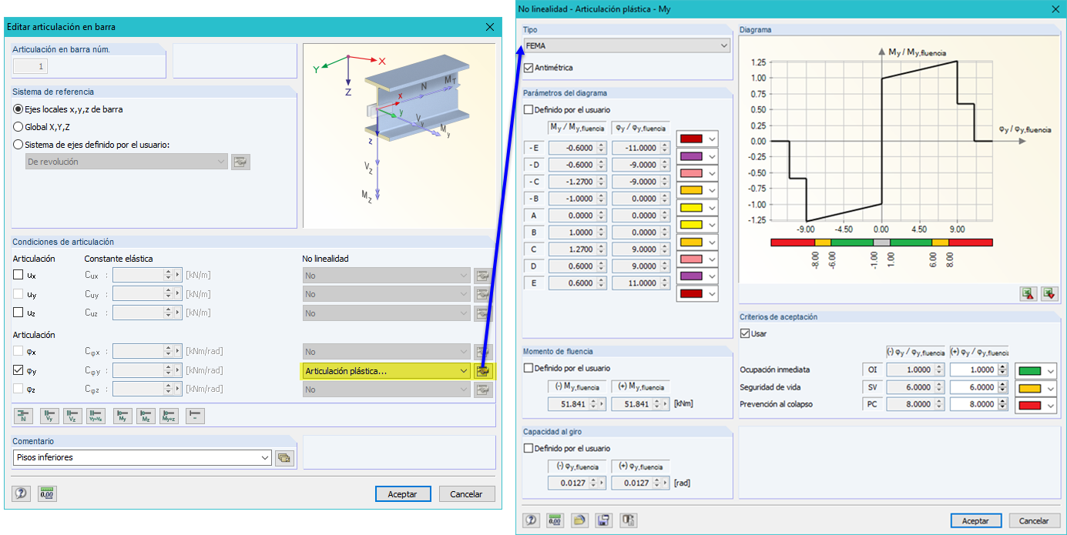This screenshot has width=1067, height=535.
Task: Select Ejes locales x,y,z de barra option
Action: point(69,109)
